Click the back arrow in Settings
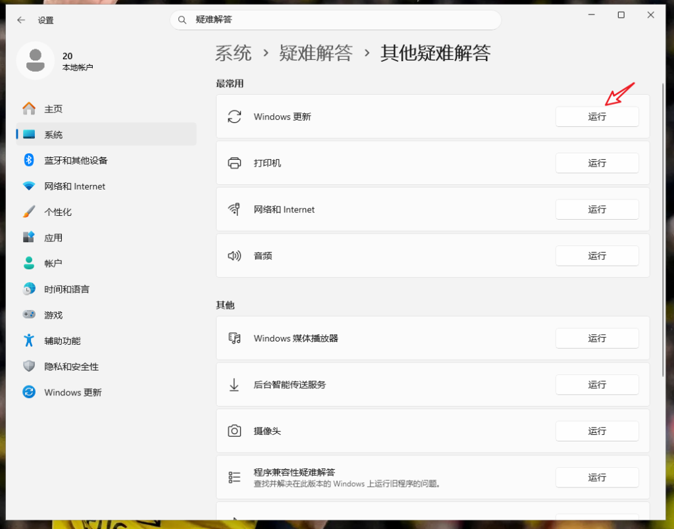 click(x=21, y=20)
